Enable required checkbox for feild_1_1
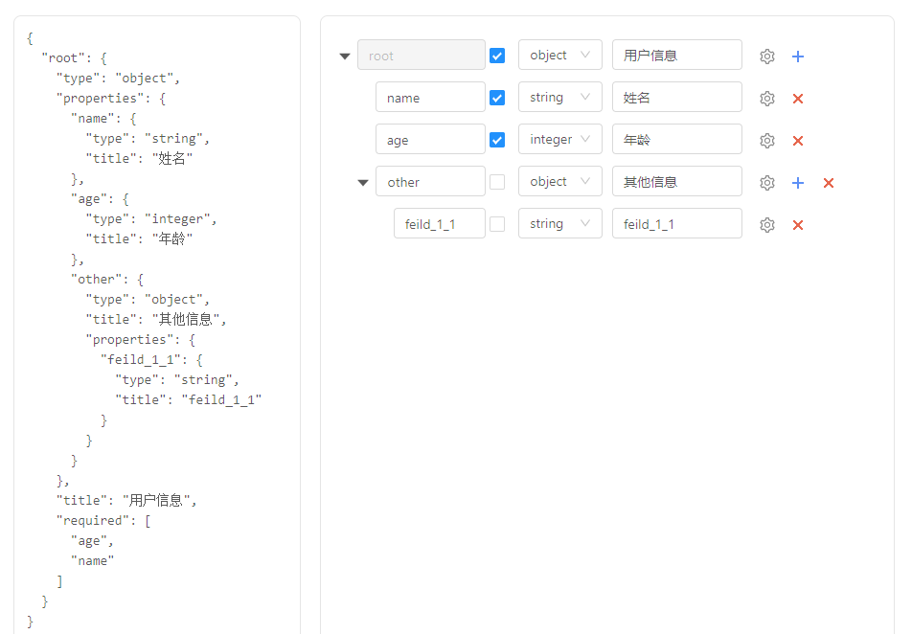The height and width of the screenshot is (634, 912). 497,224
